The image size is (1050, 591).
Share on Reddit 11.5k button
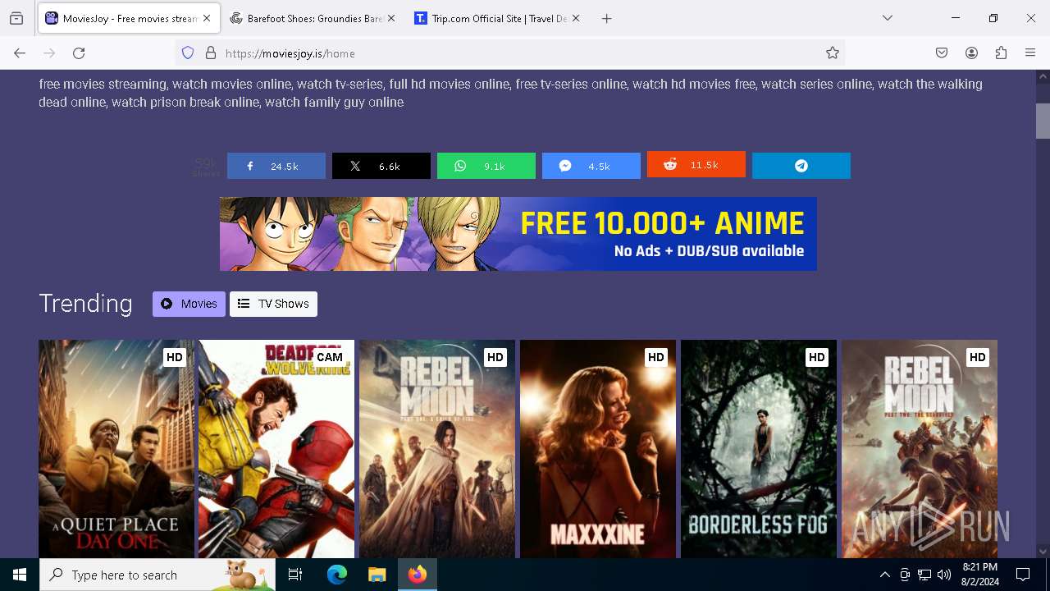coord(696,164)
